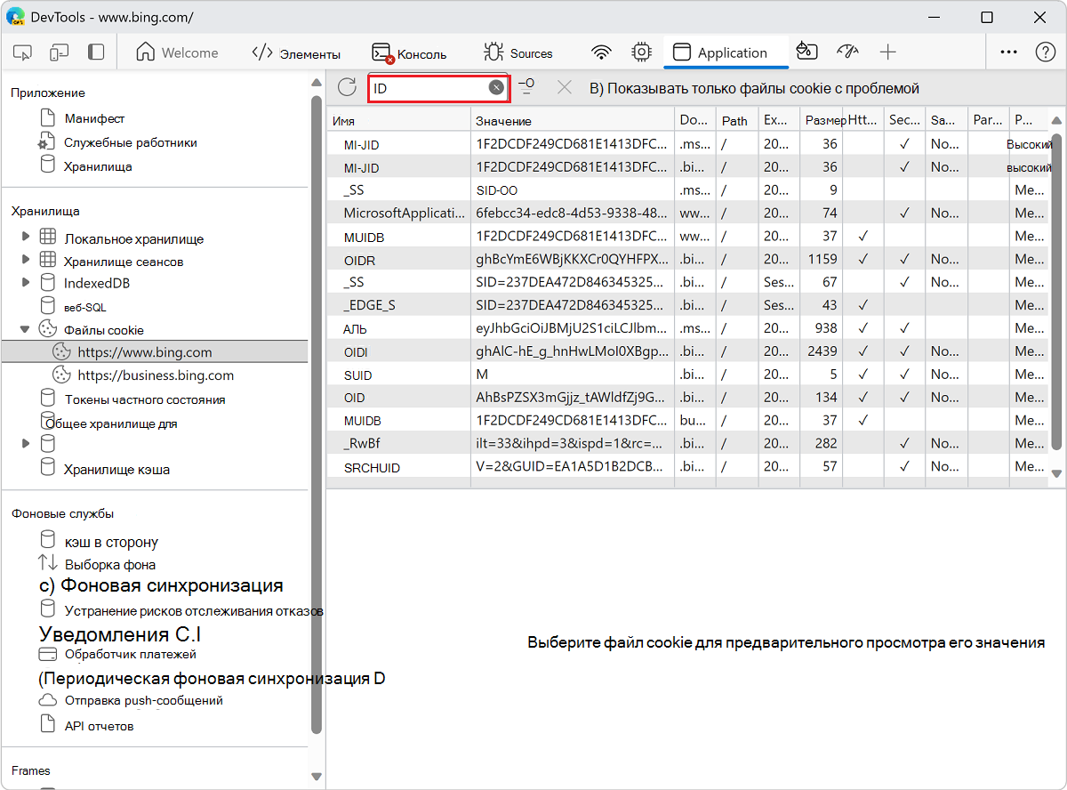
Task: Select the _RwBf cookie row
Action: click(x=689, y=444)
